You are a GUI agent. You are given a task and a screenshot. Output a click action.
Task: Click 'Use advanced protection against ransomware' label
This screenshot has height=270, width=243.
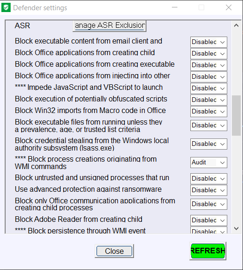[88, 189]
